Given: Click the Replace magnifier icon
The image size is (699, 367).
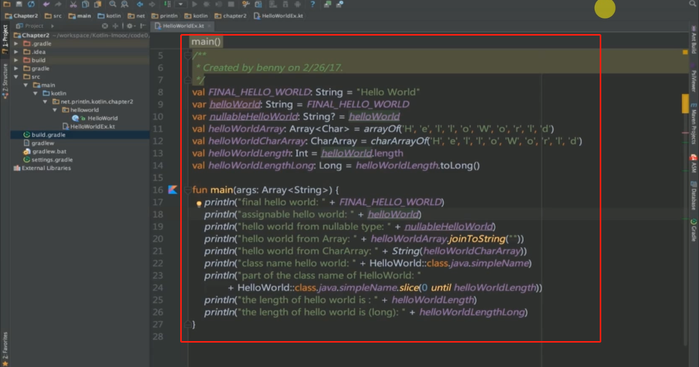Looking at the screenshot, I should point(125,4).
